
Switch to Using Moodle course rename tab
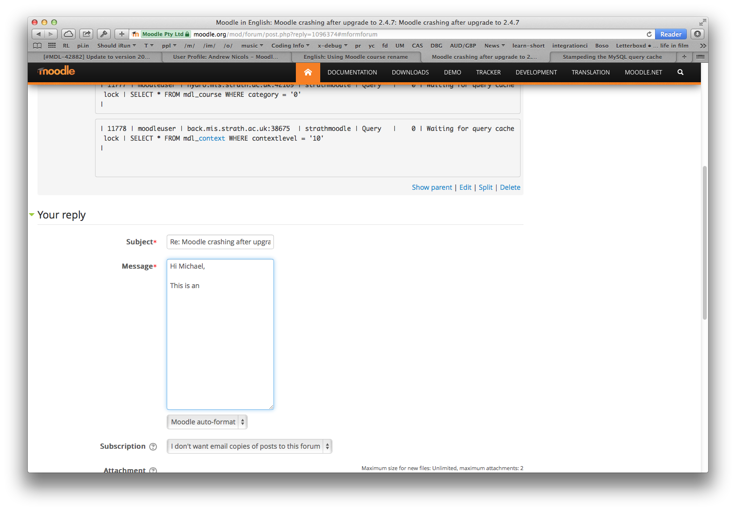(356, 57)
